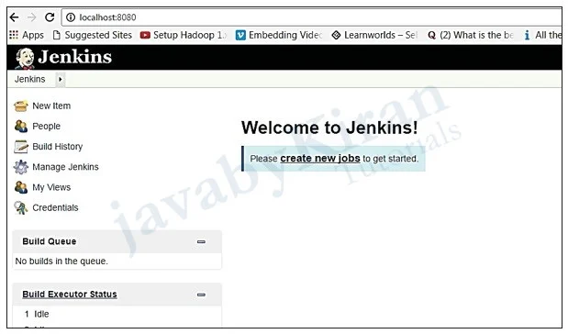Open the Build History link

[58, 146]
